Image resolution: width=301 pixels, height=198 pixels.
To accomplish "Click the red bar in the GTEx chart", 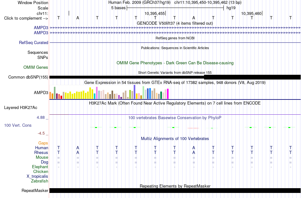I will (61, 97).
